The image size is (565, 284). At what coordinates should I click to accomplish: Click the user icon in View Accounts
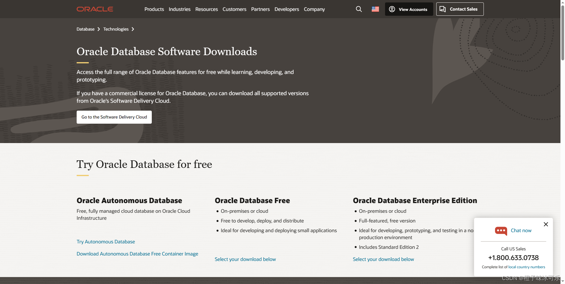[x=392, y=9]
